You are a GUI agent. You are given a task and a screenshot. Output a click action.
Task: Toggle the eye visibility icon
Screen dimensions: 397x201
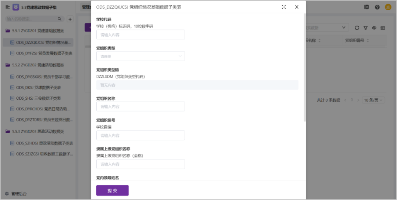tap(374, 28)
